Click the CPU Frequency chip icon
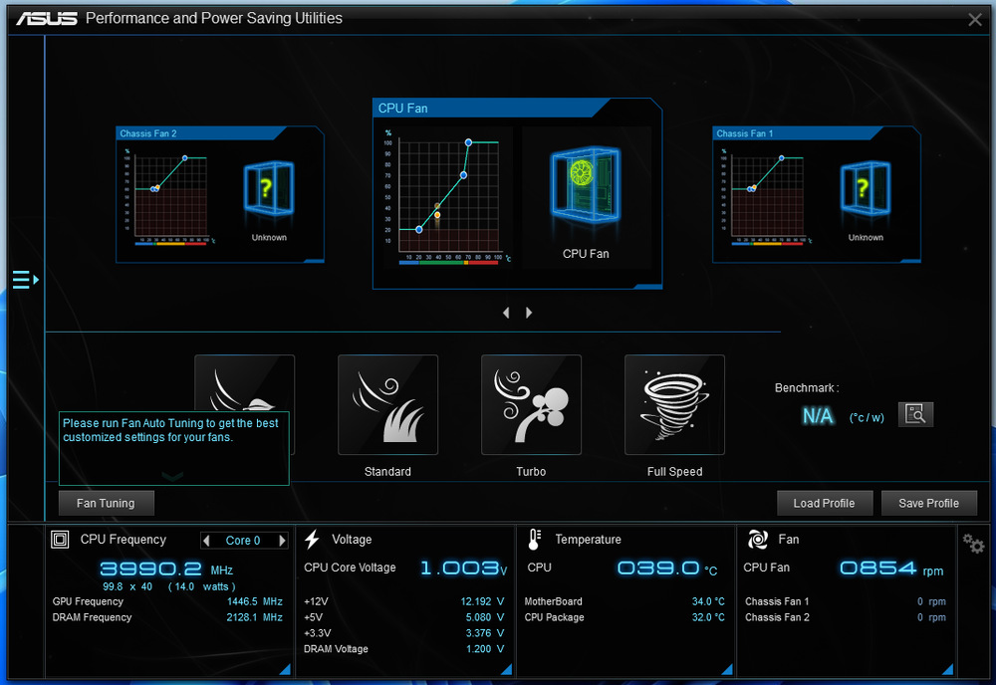 pyautogui.click(x=60, y=540)
